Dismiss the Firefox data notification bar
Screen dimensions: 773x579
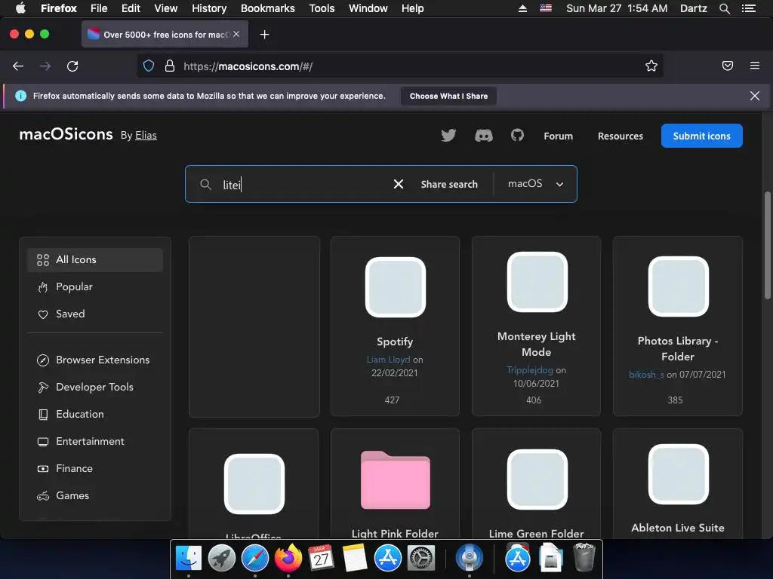[755, 96]
